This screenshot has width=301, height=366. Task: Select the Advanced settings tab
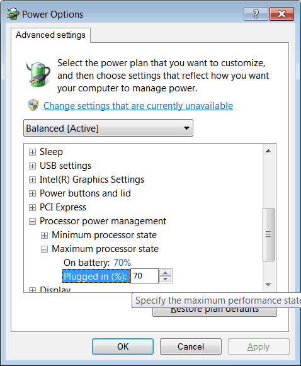tap(50, 35)
